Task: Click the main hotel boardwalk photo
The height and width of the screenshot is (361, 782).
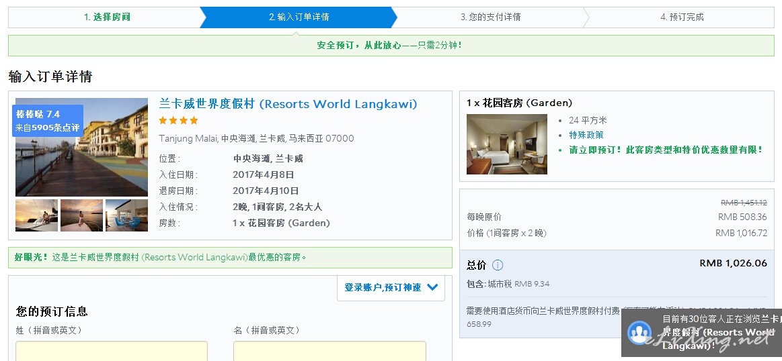Action: click(82, 147)
